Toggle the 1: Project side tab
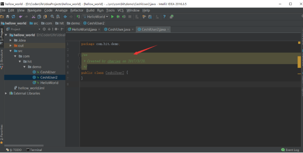The height and width of the screenshot is (153, 303). tap(2, 37)
